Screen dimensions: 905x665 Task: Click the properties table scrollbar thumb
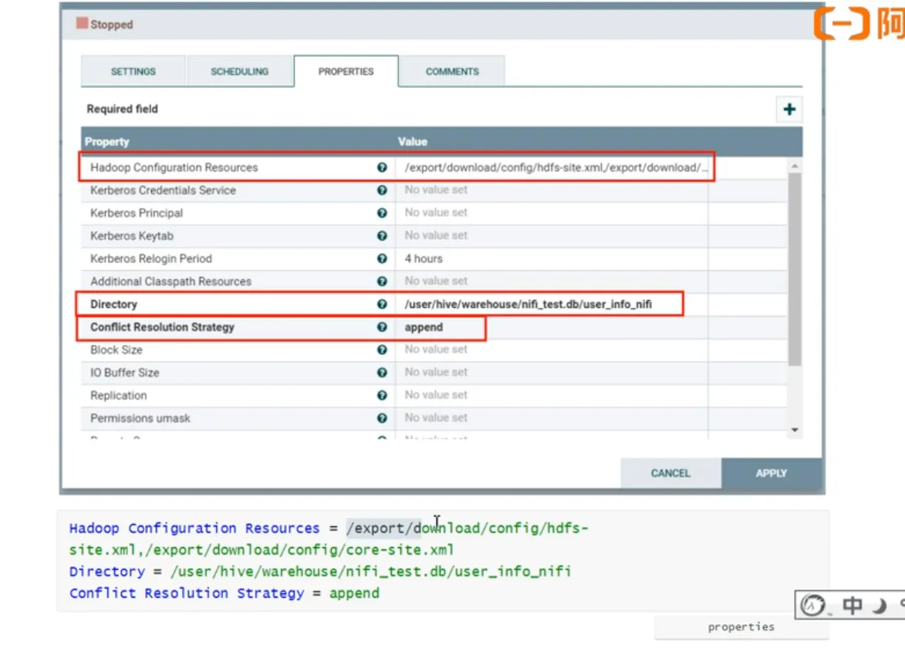pyautogui.click(x=795, y=269)
